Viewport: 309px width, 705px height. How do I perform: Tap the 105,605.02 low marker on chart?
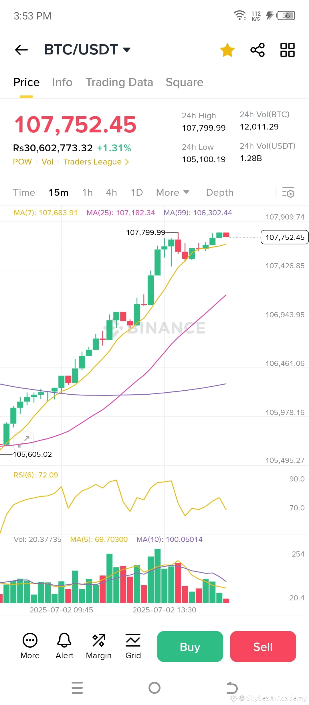32,454
